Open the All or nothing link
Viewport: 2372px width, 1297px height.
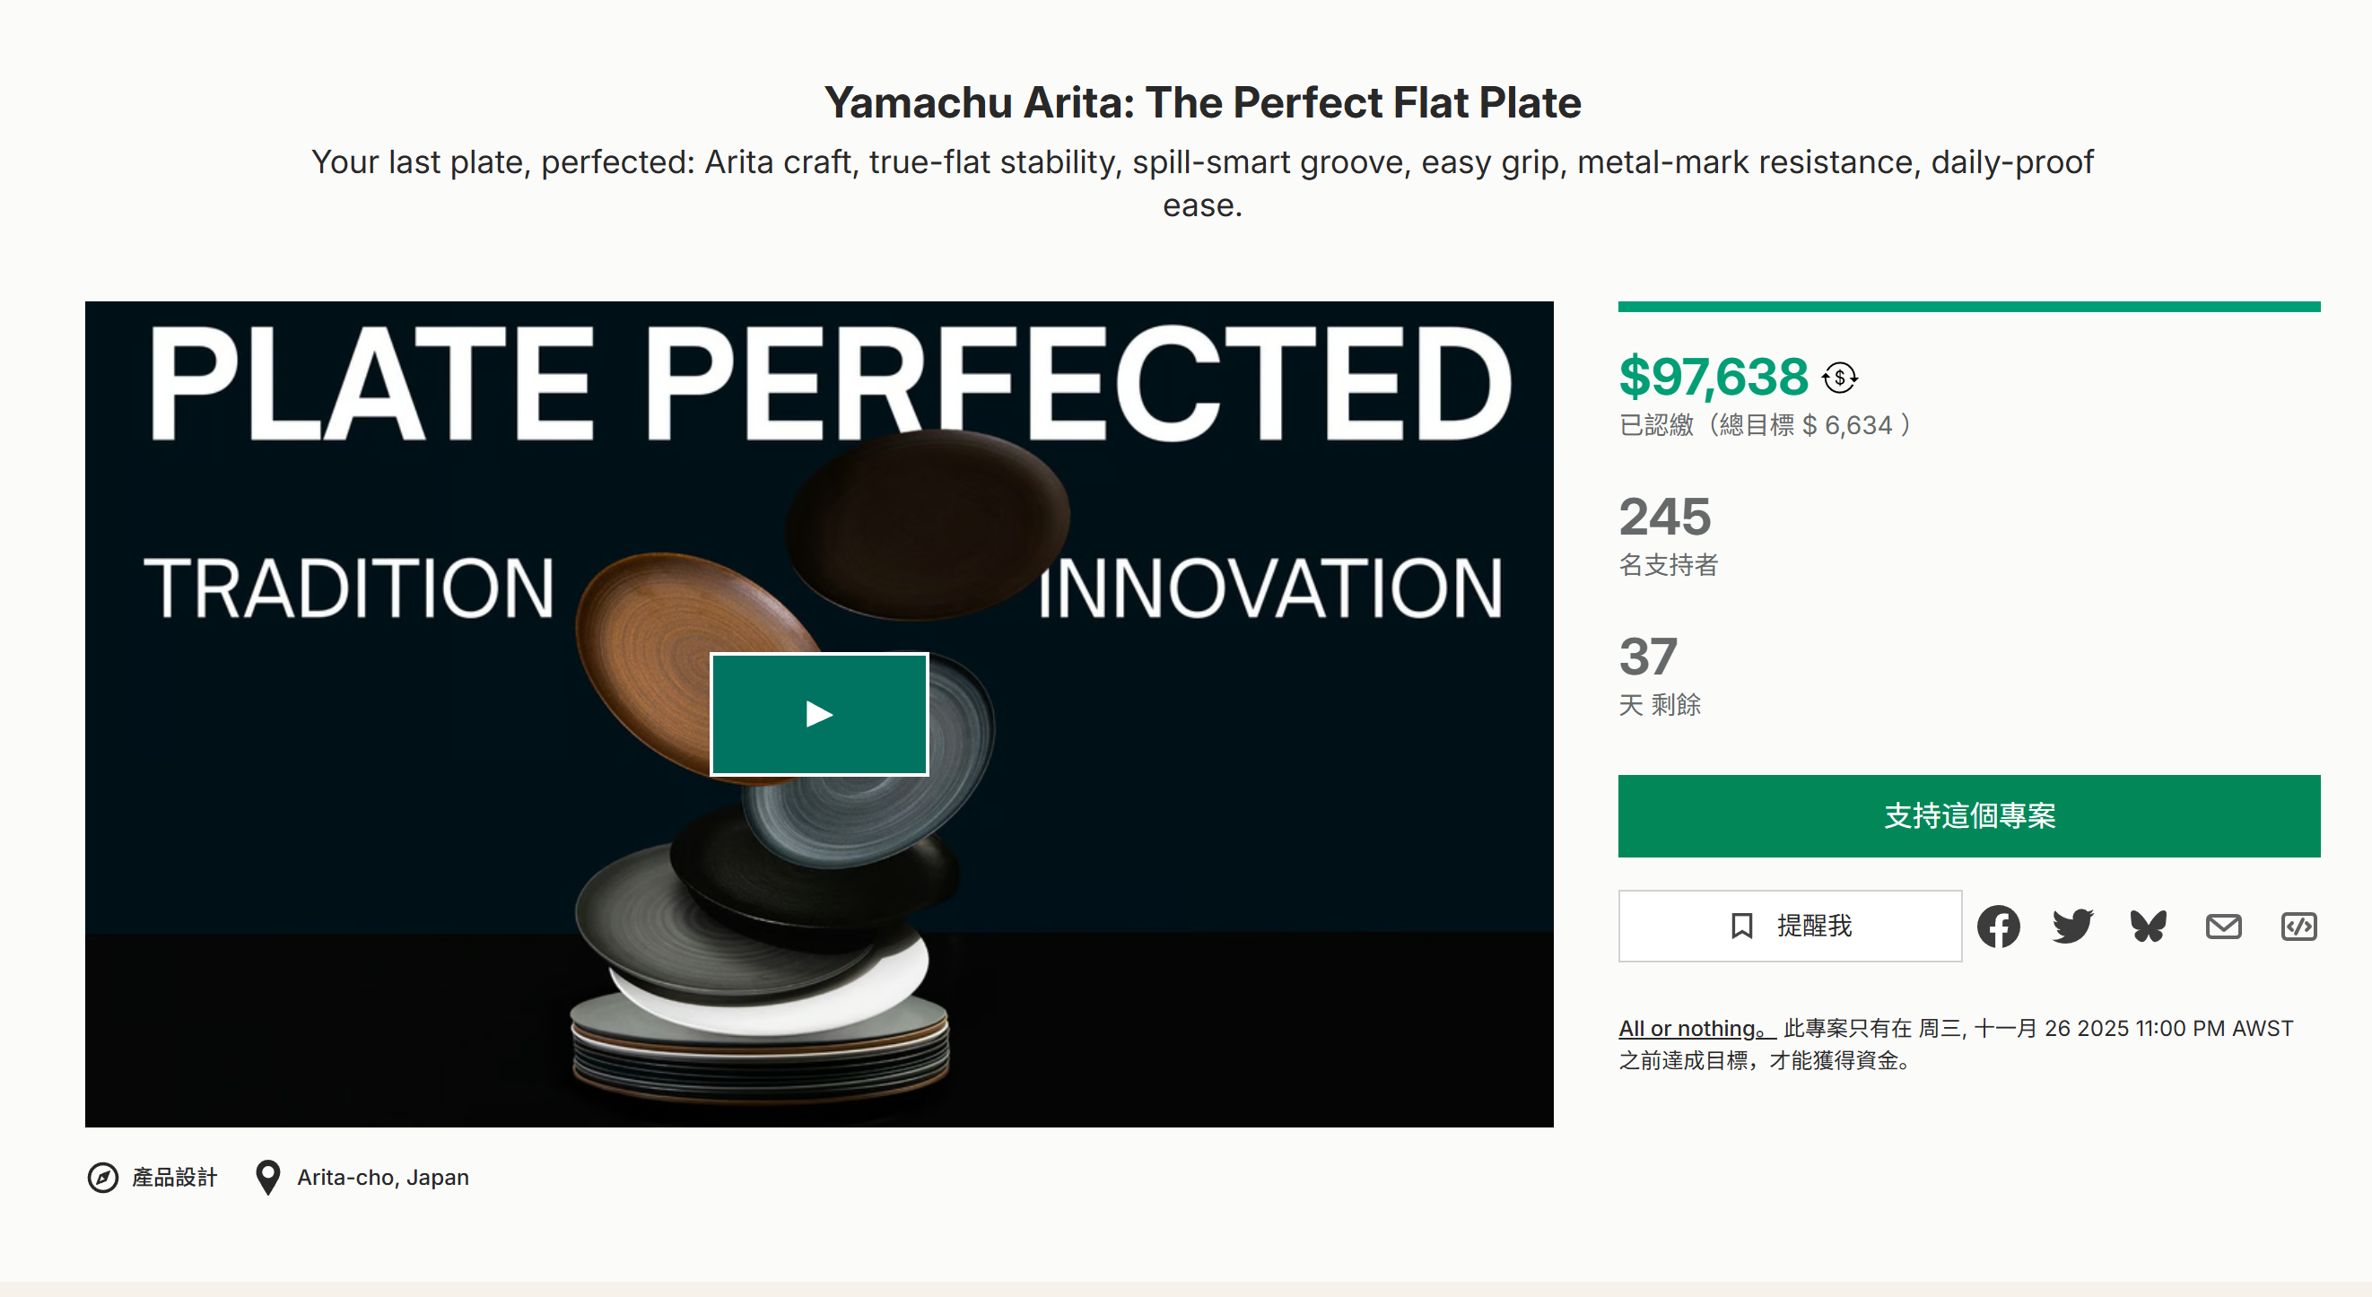(x=1693, y=1028)
